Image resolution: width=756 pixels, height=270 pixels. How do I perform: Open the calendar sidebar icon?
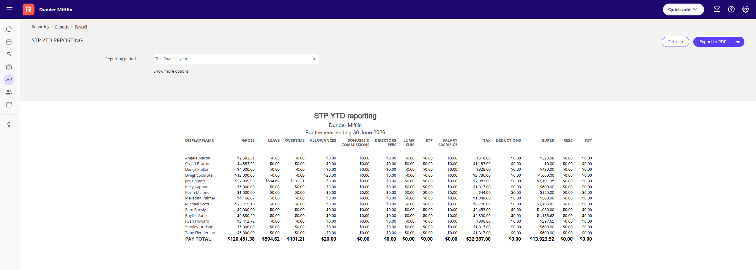coord(9,42)
